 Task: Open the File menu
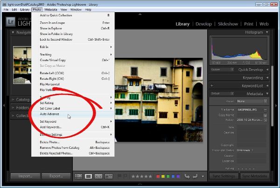point(6,9)
